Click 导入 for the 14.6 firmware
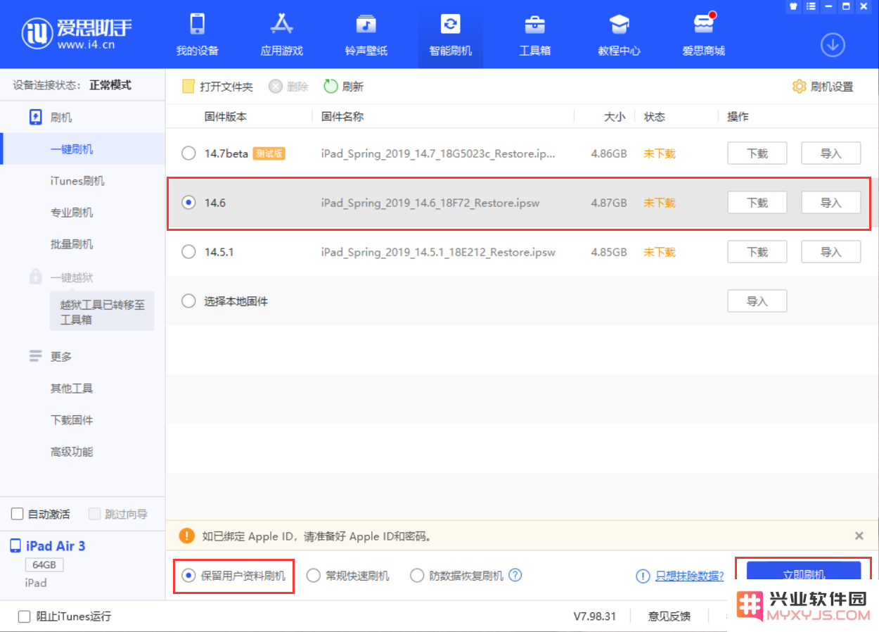This screenshot has width=879, height=632. coord(831,203)
